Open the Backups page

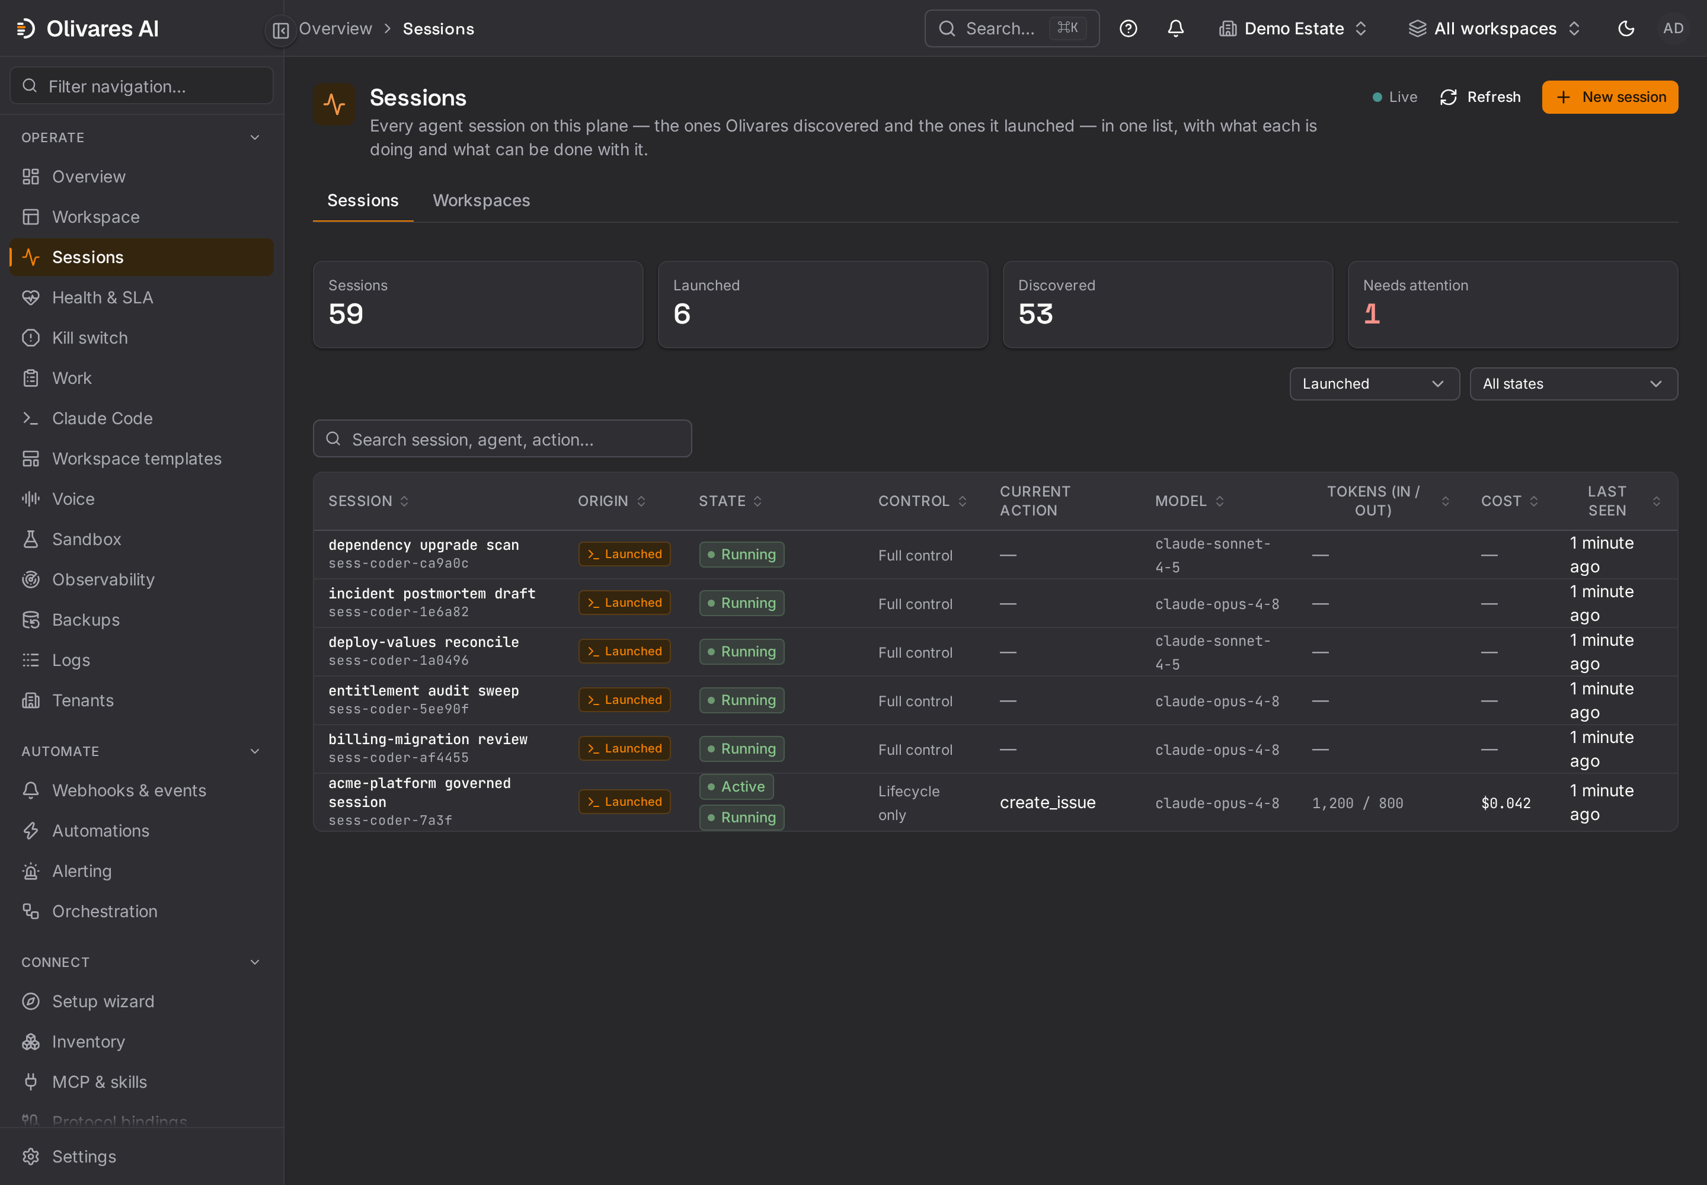pyautogui.click(x=141, y=620)
